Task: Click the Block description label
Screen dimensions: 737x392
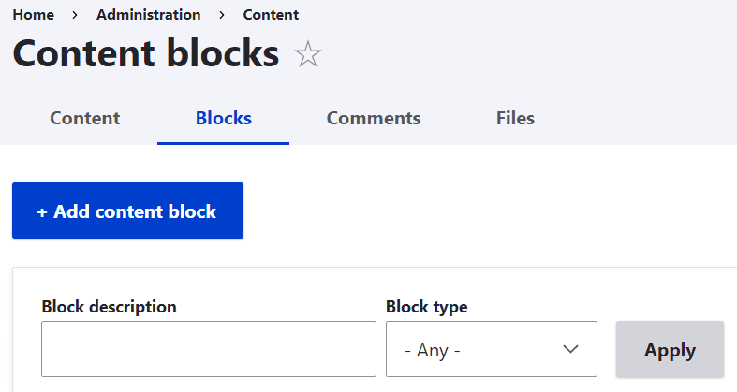Action: pyautogui.click(x=109, y=306)
